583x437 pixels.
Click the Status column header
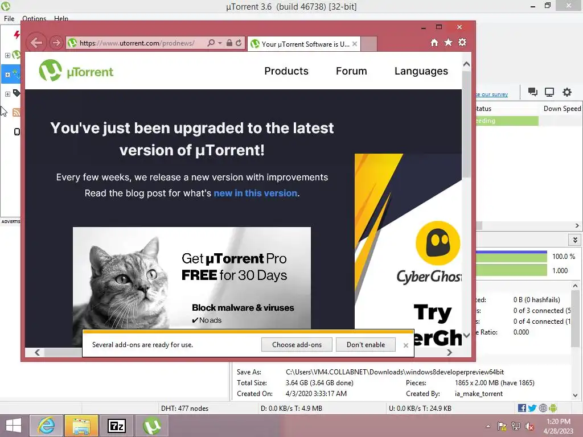[x=507, y=109]
